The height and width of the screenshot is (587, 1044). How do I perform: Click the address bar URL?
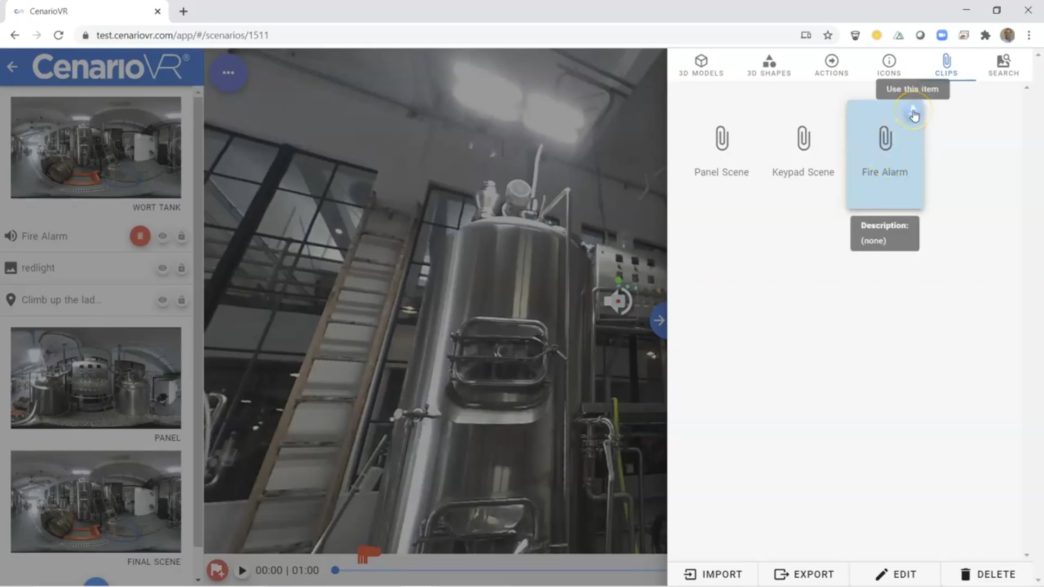[182, 35]
